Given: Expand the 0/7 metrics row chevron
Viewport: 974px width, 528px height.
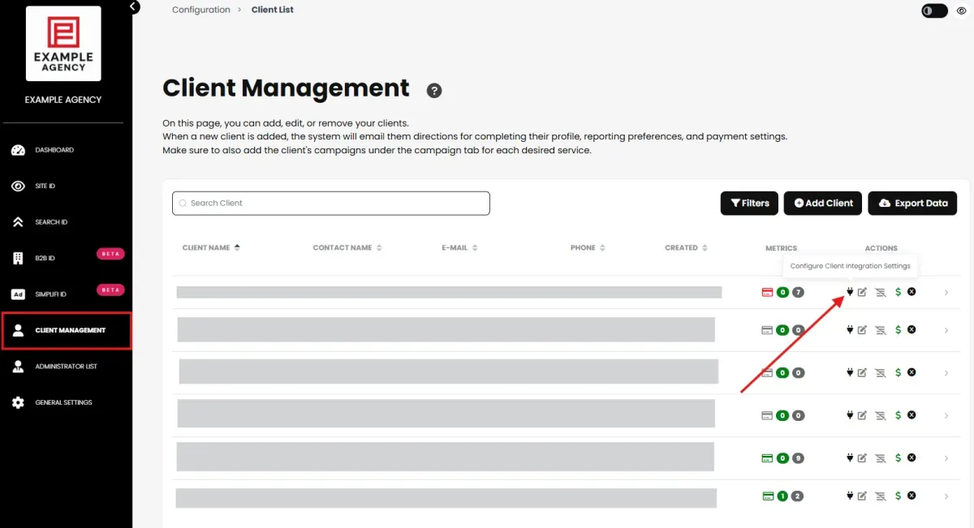Looking at the screenshot, I should coord(946,292).
